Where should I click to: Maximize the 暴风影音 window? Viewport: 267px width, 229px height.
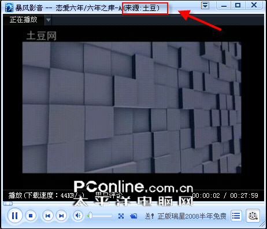(x=238, y=5)
